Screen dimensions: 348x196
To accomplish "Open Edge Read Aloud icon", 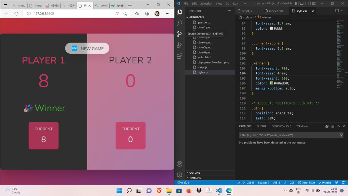I will (117, 13).
